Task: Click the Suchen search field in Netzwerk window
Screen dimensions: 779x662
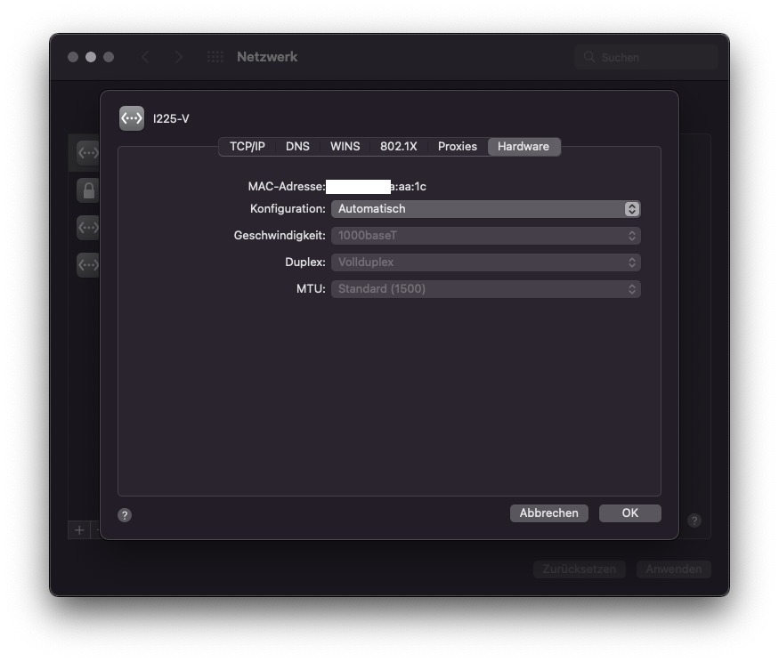Action: tap(646, 57)
